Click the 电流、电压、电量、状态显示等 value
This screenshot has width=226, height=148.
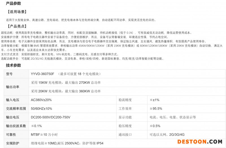click(173, 117)
